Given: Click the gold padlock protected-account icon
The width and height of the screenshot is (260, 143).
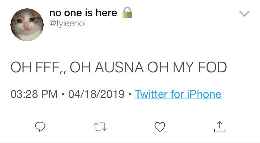Looking at the screenshot, I should (x=127, y=12).
